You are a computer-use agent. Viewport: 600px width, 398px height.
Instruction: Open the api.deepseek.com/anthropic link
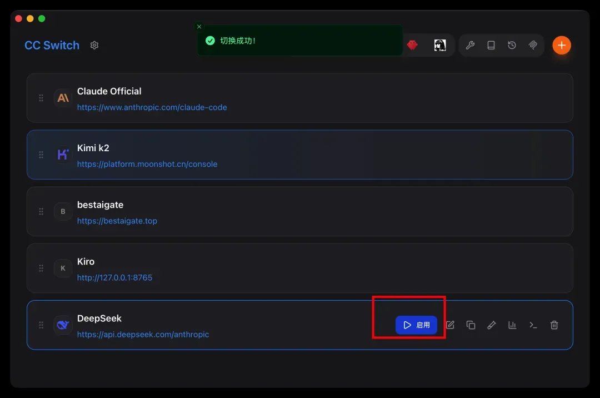pyautogui.click(x=143, y=334)
